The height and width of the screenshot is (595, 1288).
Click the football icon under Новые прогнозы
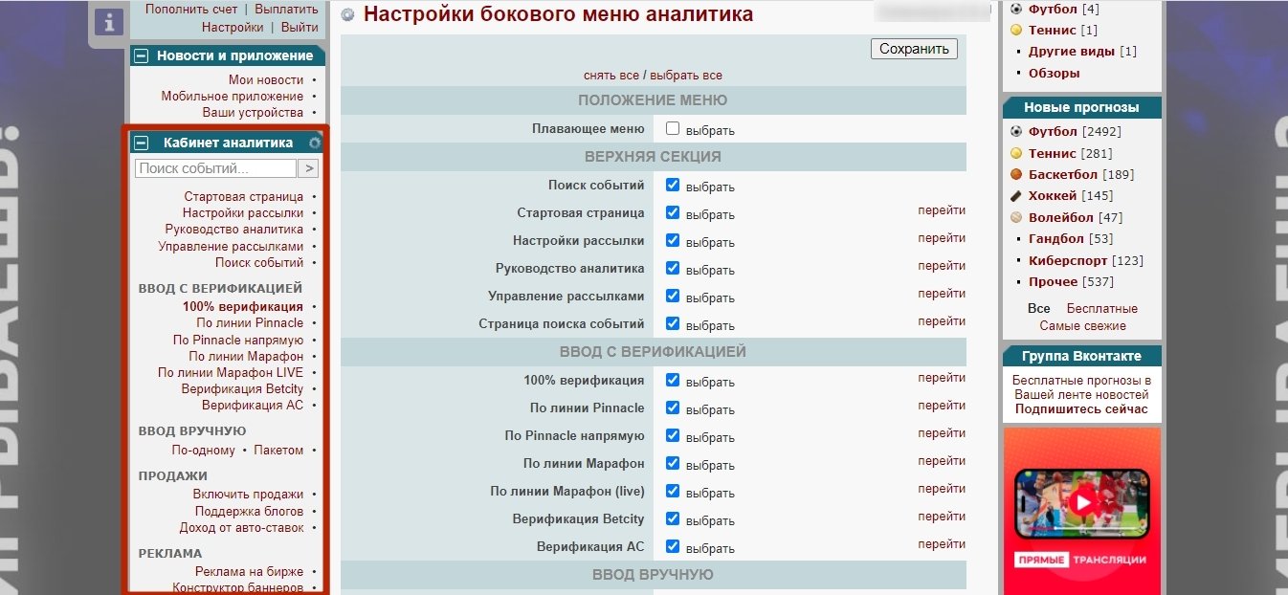point(1016,131)
